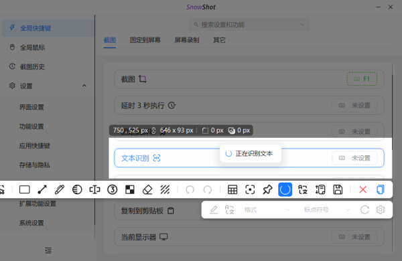Switch to the 其它 tab
Screen dimensions: 402x261
point(219,40)
